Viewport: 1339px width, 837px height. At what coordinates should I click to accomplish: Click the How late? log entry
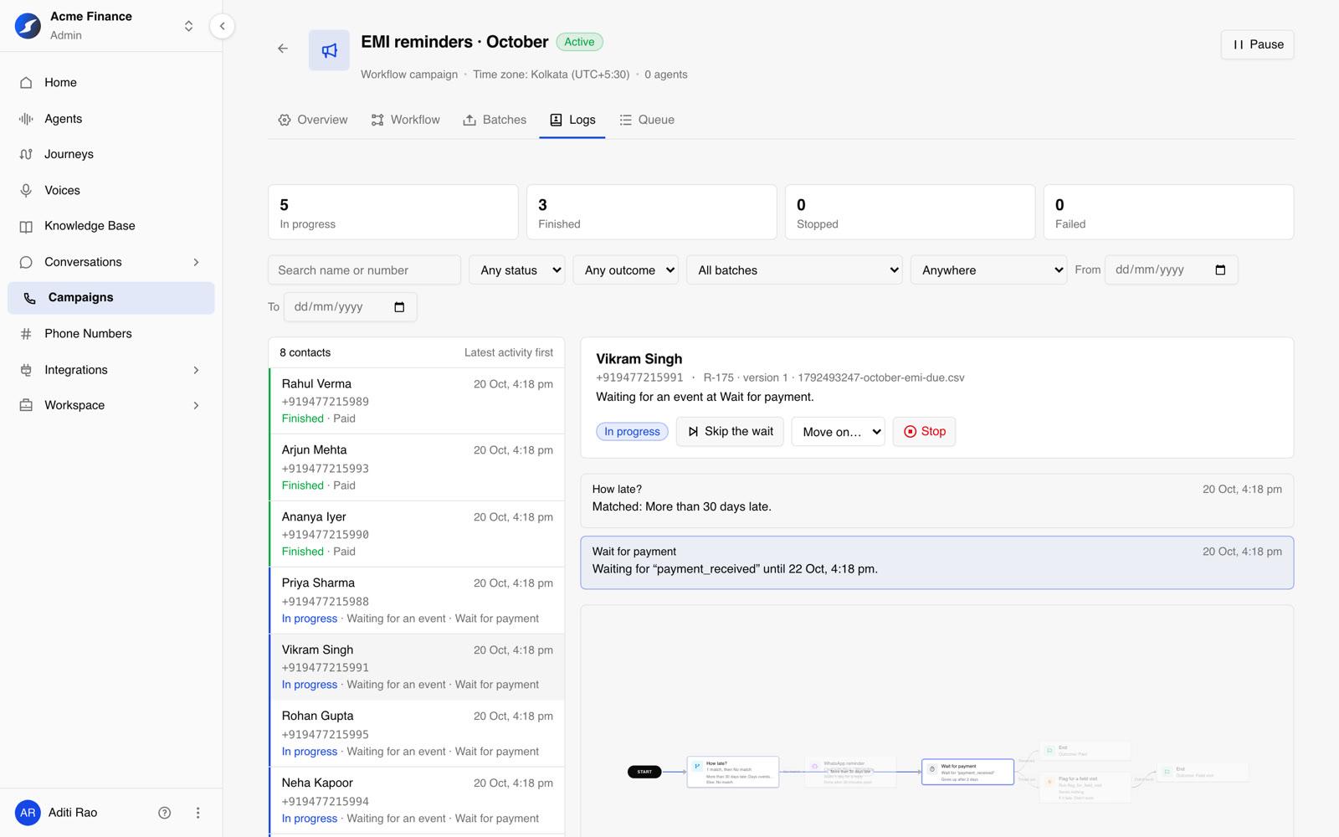pos(937,501)
